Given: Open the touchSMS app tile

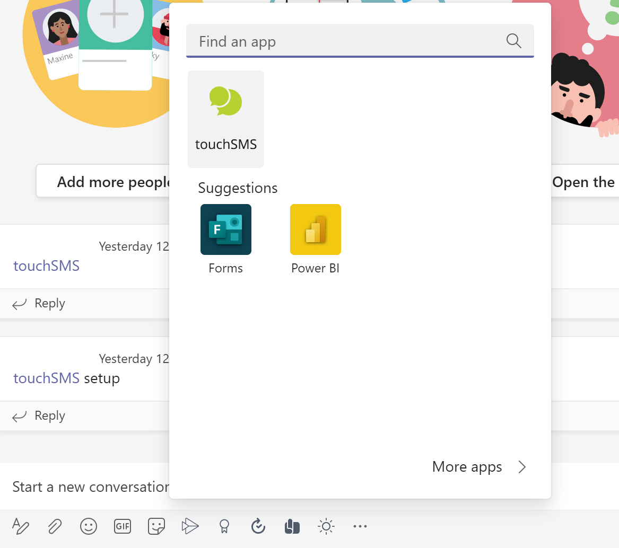Looking at the screenshot, I should click(x=226, y=119).
